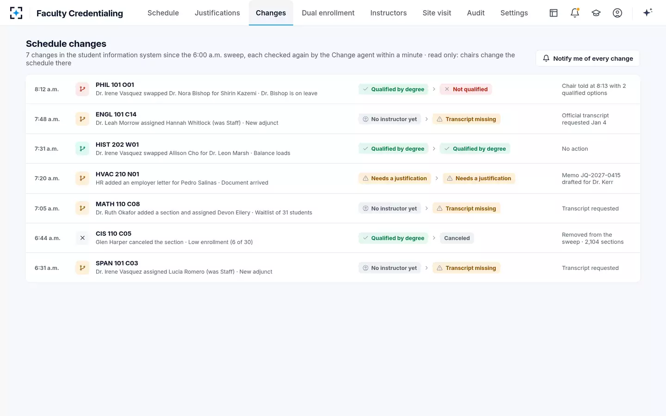
Task: Click Chair told at 8:13 note
Action: pos(594,89)
